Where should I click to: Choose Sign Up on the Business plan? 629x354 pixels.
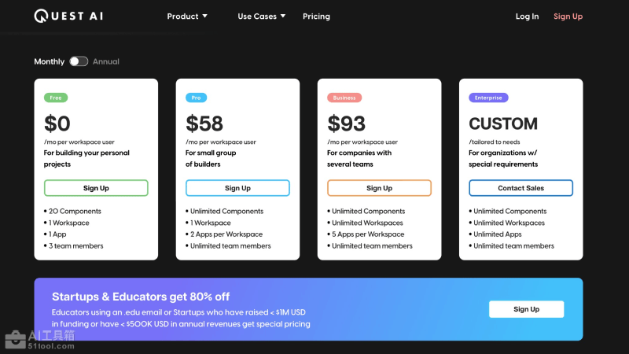[x=379, y=188]
